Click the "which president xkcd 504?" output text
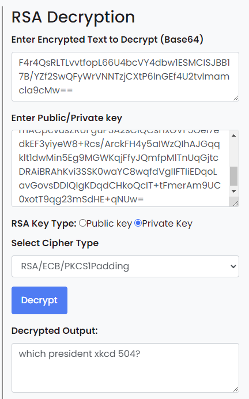 pyautogui.click(x=80, y=353)
